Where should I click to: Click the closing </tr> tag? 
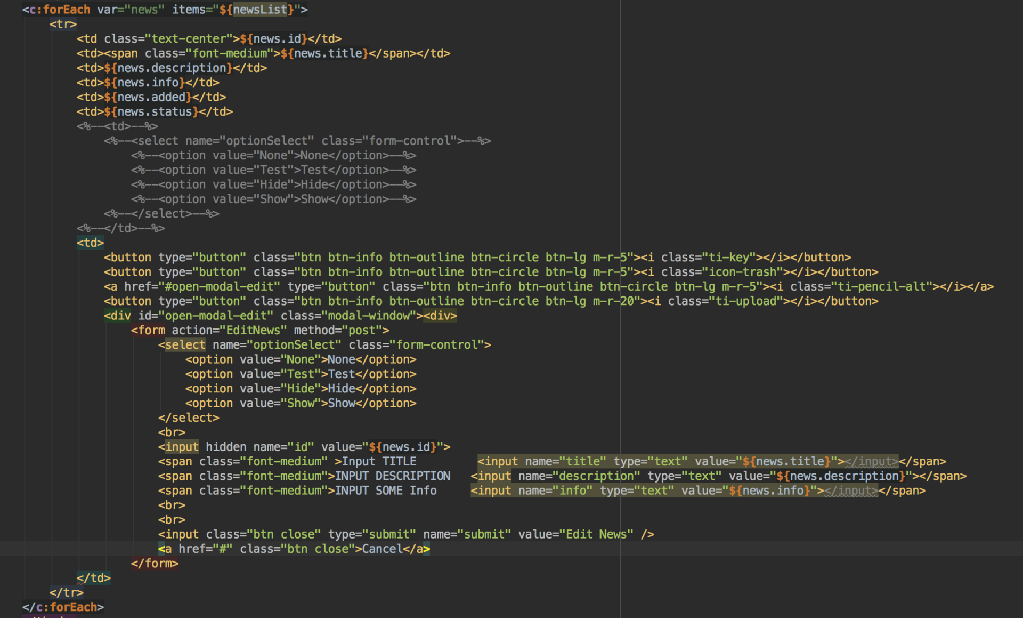(x=66, y=592)
